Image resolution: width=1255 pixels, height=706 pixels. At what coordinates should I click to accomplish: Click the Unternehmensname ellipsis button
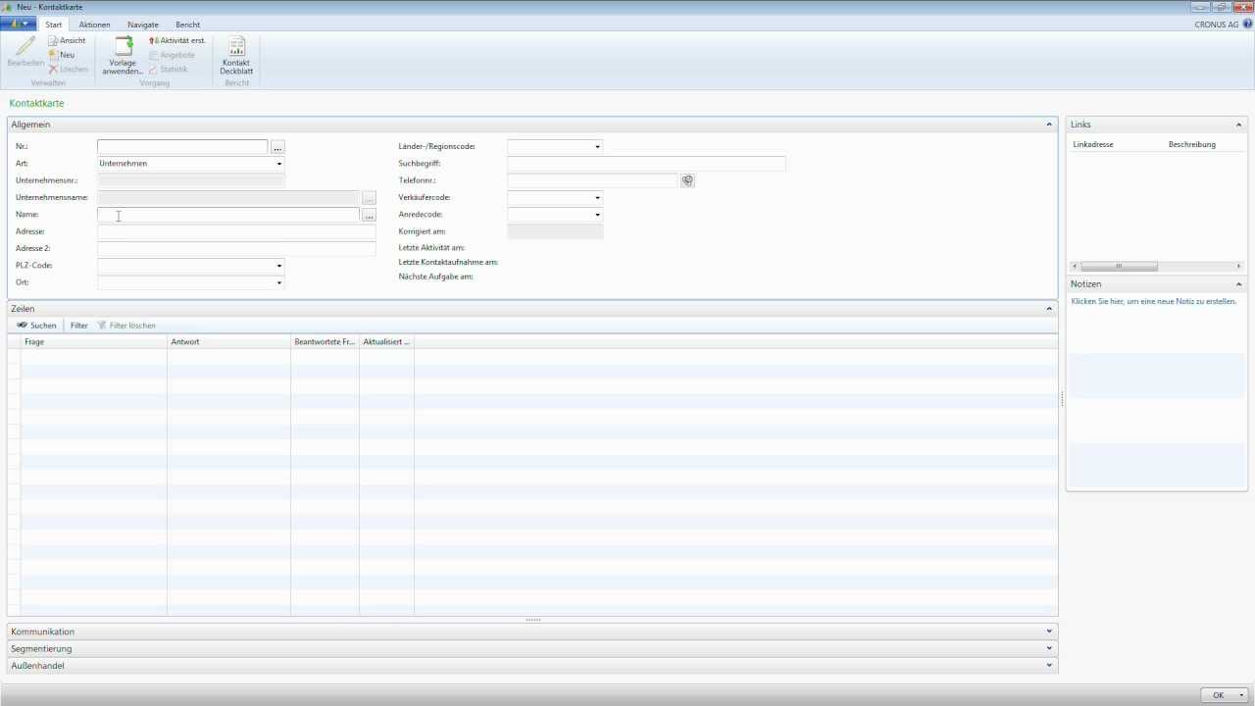(x=369, y=198)
